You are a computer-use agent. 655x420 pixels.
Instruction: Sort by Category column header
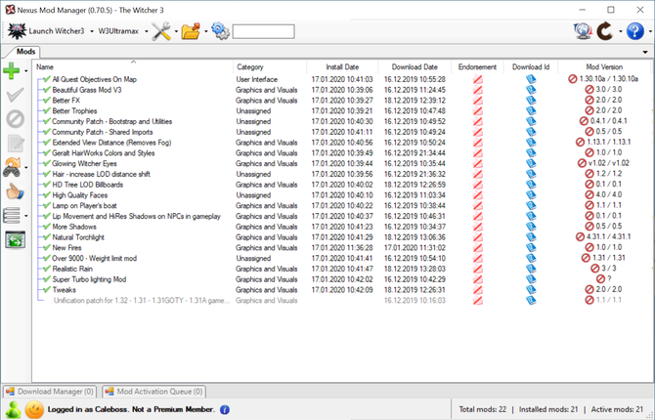[x=270, y=66]
